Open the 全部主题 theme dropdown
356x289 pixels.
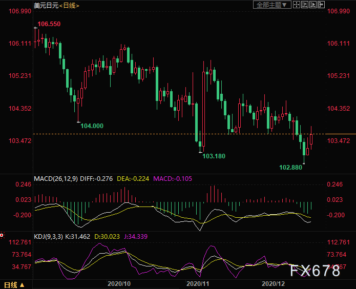point(272,5)
